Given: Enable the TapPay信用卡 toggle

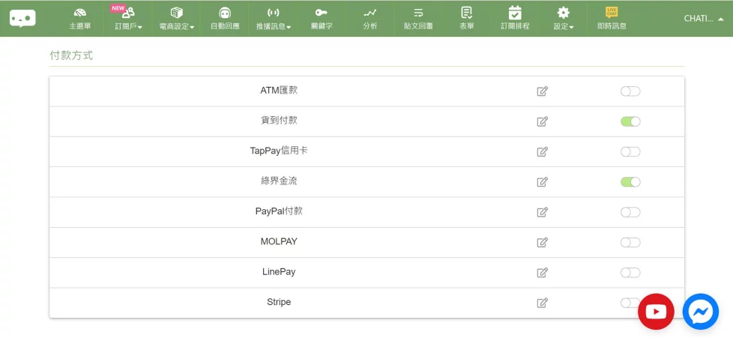Looking at the screenshot, I should (x=630, y=151).
